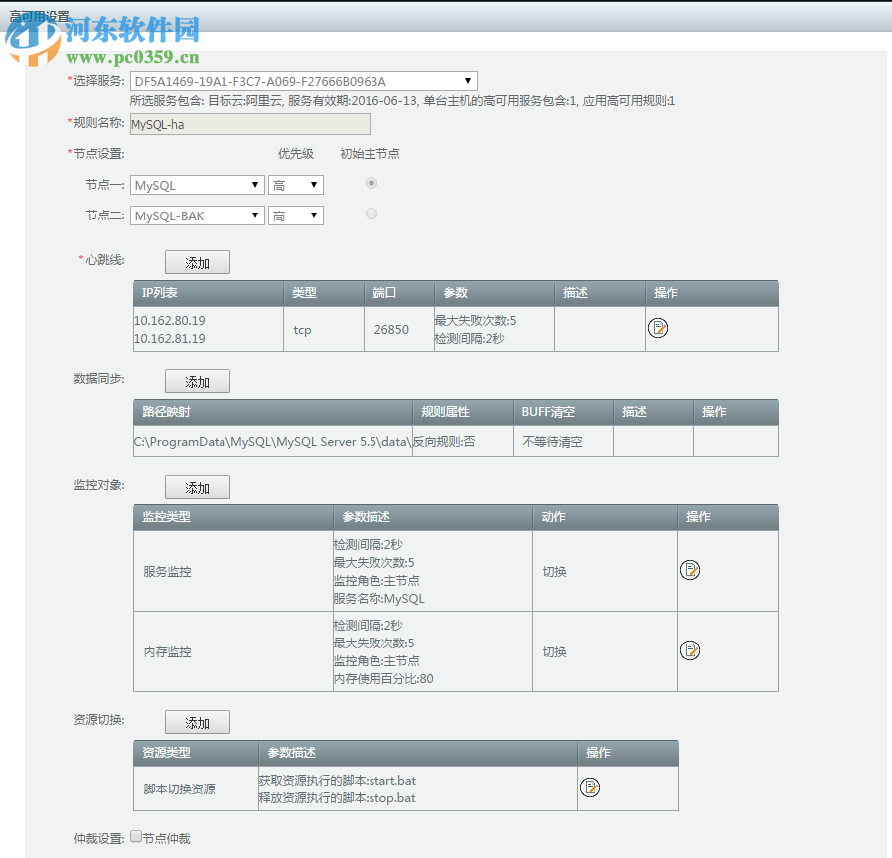Click the 端口 column header
This screenshot has width=892, height=858.
pos(398,293)
